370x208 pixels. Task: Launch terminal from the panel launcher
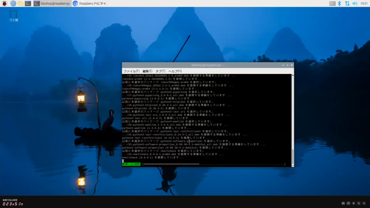pos(28,3)
